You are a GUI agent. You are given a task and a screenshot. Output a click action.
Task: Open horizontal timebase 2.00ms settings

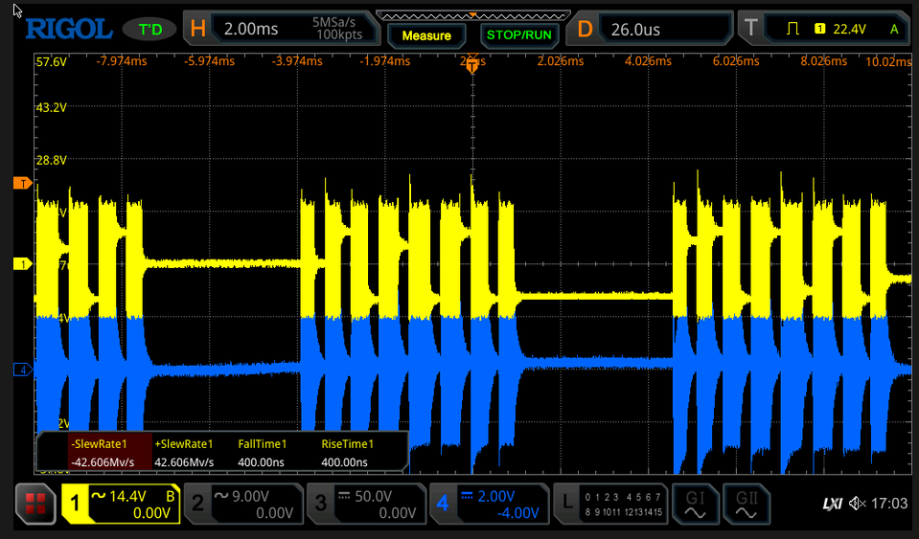[282, 28]
